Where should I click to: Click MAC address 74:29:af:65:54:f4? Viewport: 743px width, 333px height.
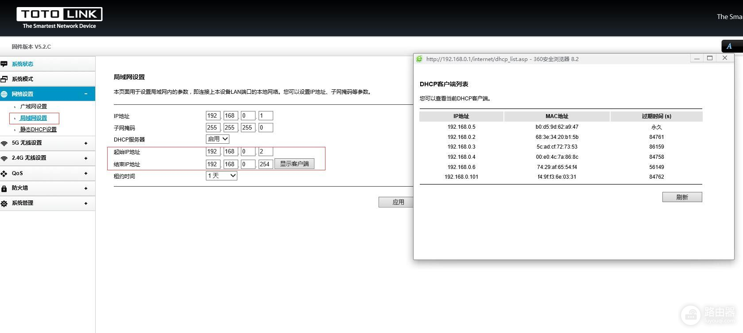[x=557, y=167]
